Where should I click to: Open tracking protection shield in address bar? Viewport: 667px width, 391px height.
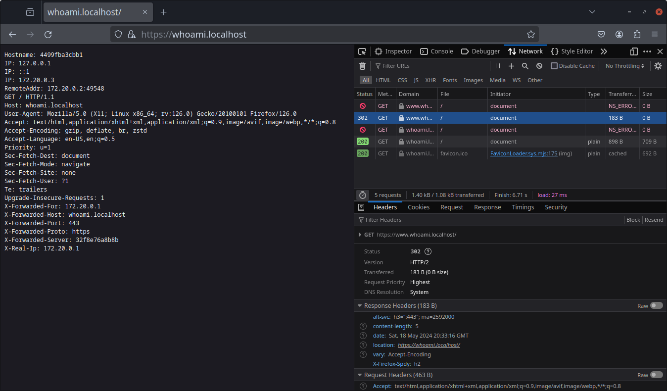click(x=118, y=34)
